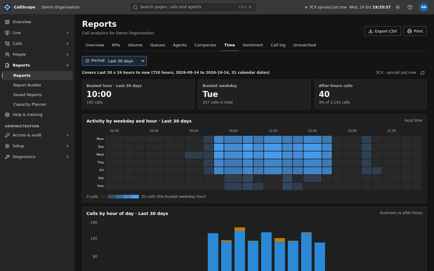Screen dimensions: 434x271
Task: Focus the search pages, calls and agents field
Action: [x=193, y=7]
